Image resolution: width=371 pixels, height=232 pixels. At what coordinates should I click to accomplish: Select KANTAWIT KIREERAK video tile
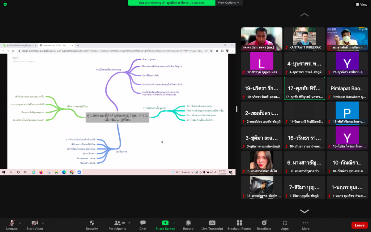[305, 39]
